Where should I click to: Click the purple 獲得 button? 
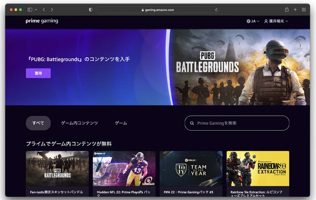38,73
